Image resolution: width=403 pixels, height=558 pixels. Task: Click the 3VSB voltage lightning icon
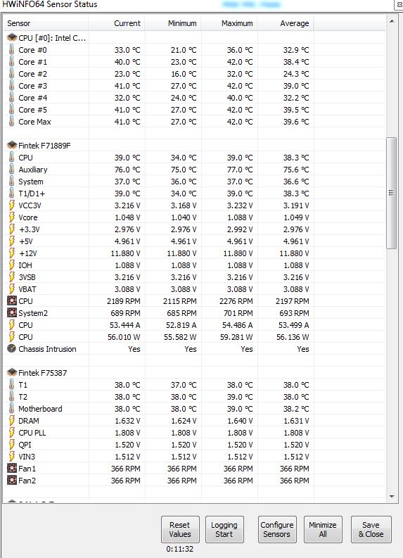coord(12,277)
